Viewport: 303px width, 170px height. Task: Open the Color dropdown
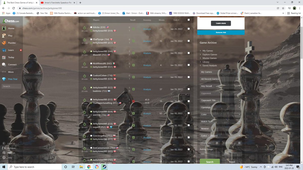pyautogui.click(x=221, y=114)
